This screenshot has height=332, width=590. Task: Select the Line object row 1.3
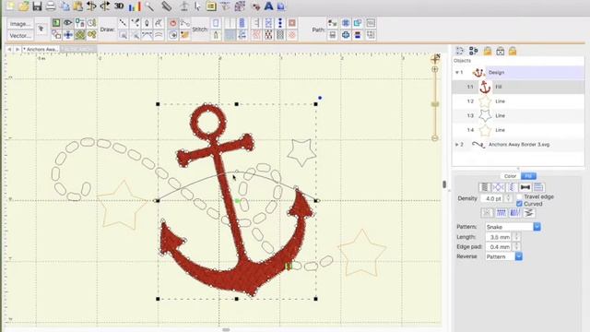(x=518, y=115)
